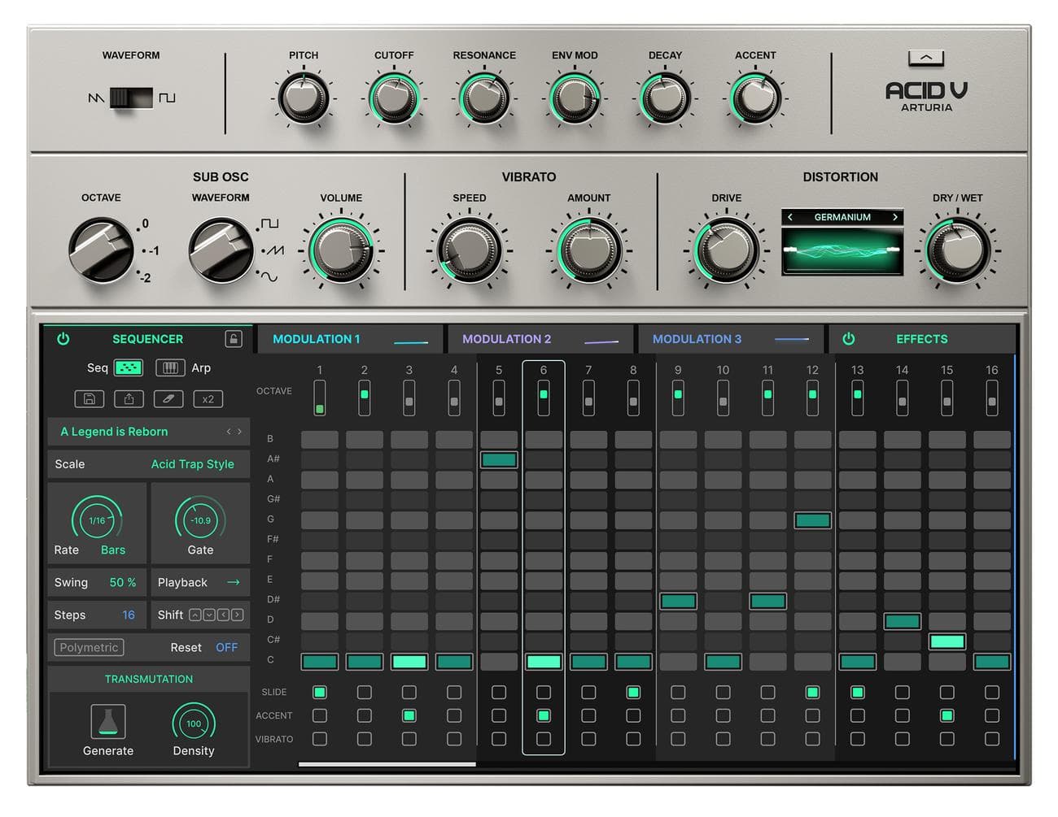Clear the pattern using eraser icon
Image resolution: width=1058 pixels, height=817 pixels.
click(168, 398)
